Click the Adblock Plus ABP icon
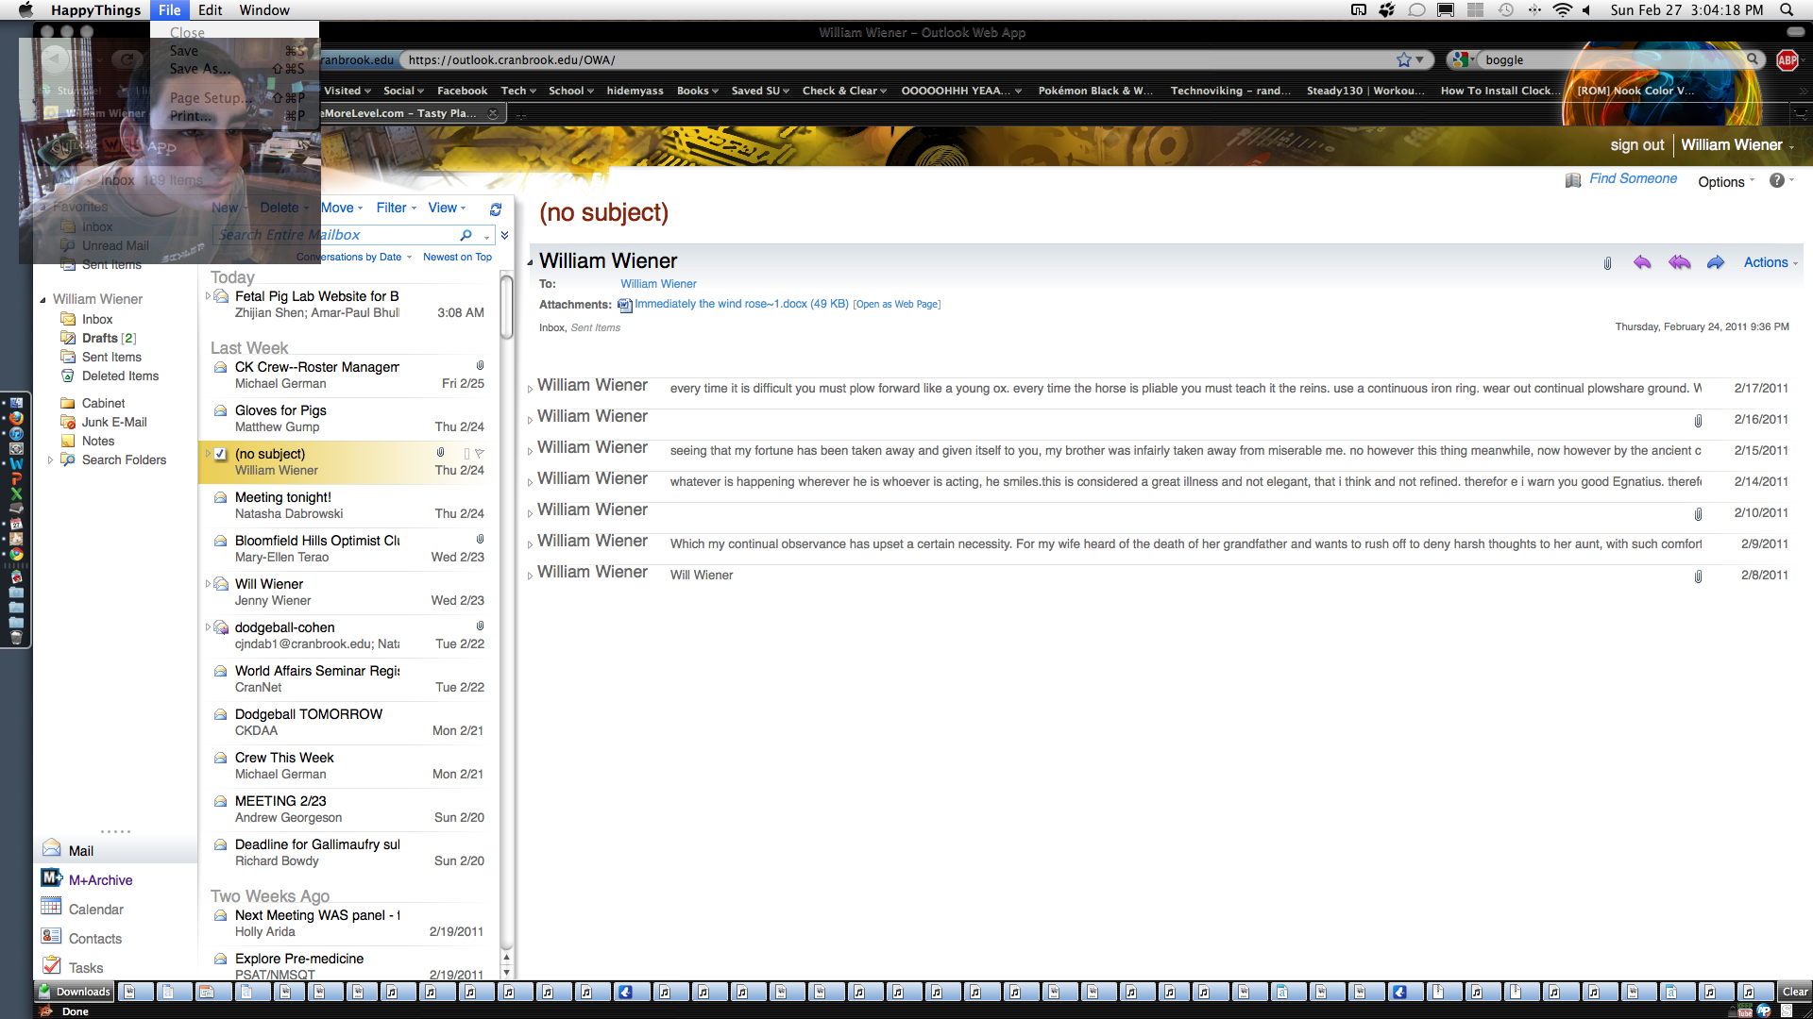This screenshot has height=1019, width=1813. [x=1787, y=60]
